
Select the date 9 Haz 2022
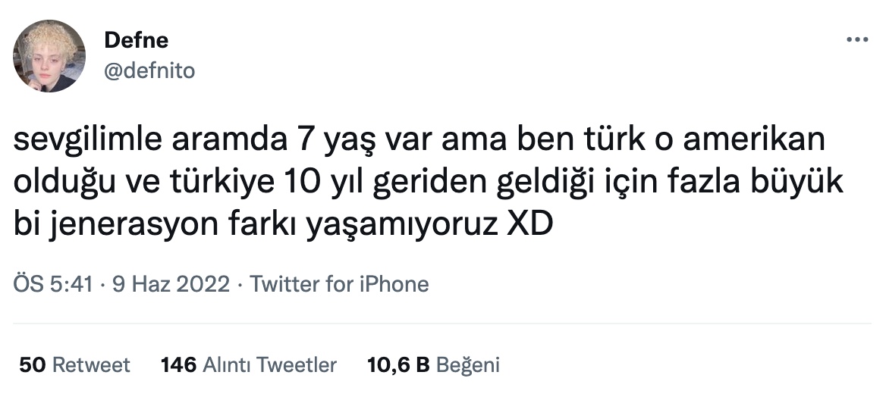(171, 283)
